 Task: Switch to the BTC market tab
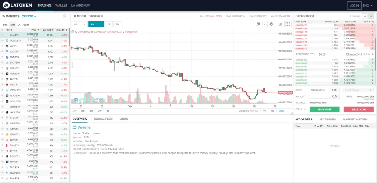[5, 25]
